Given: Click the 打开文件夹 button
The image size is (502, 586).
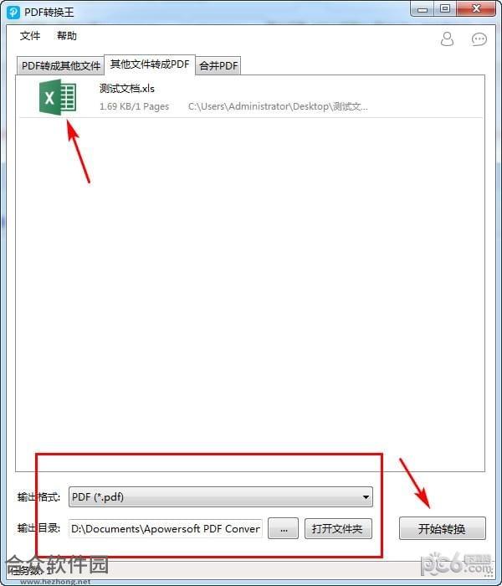Looking at the screenshot, I should [x=338, y=528].
